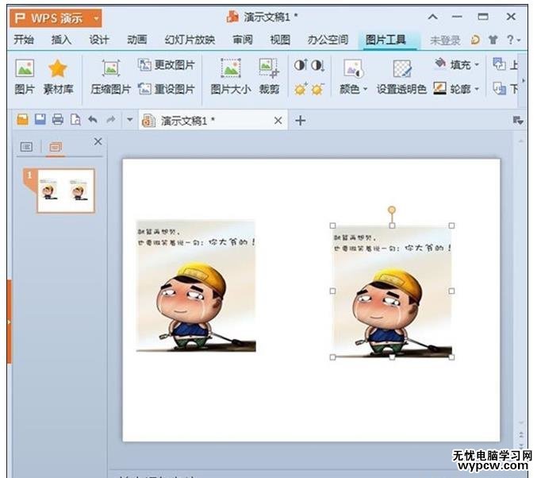This screenshot has height=478, width=541.
Task: Decrease contrast with the half-circle down icon
Action: 317,65
